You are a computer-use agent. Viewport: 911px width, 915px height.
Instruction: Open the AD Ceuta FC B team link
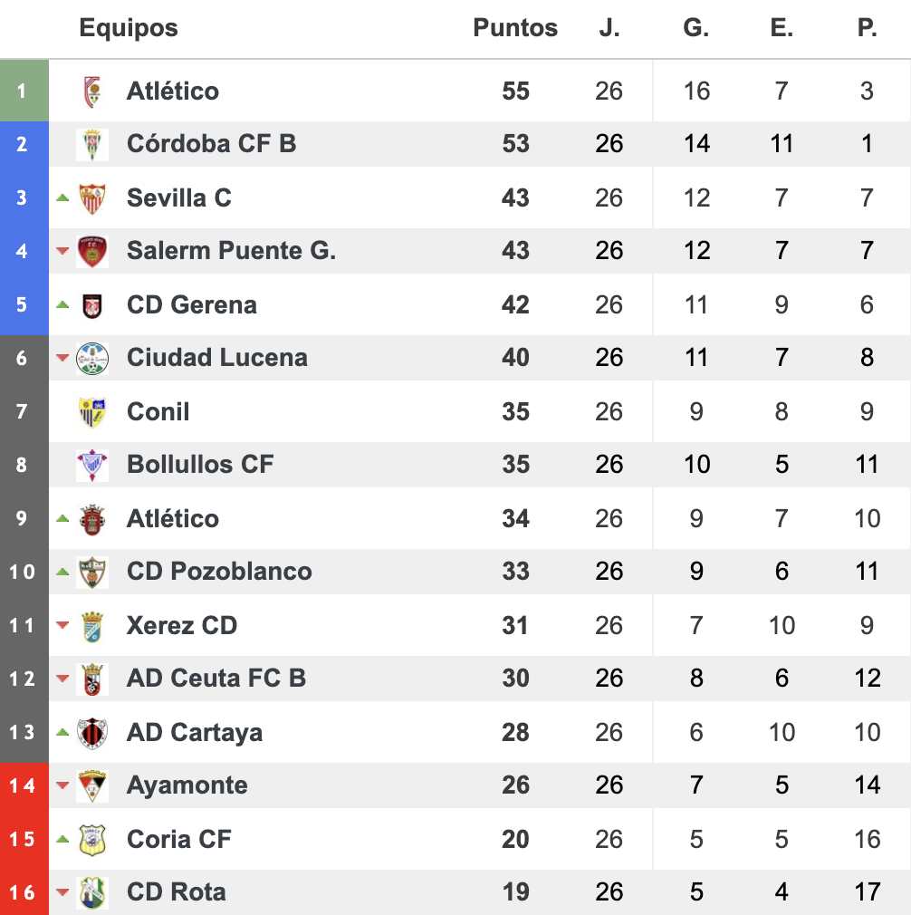pyautogui.click(x=216, y=678)
